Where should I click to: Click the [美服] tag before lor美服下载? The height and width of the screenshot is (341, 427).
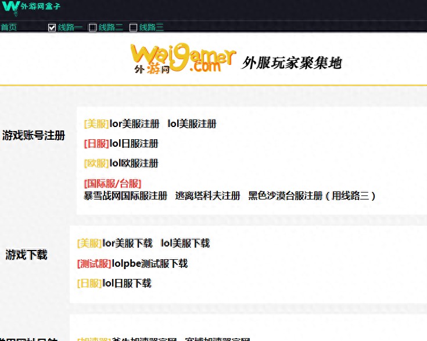point(89,244)
